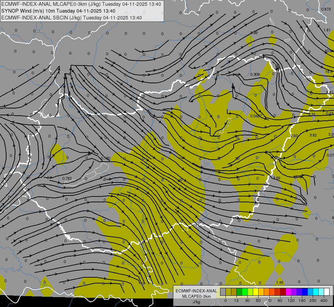Click the legend tick label 70
This screenshot has width=334, height=307.
point(269,301)
